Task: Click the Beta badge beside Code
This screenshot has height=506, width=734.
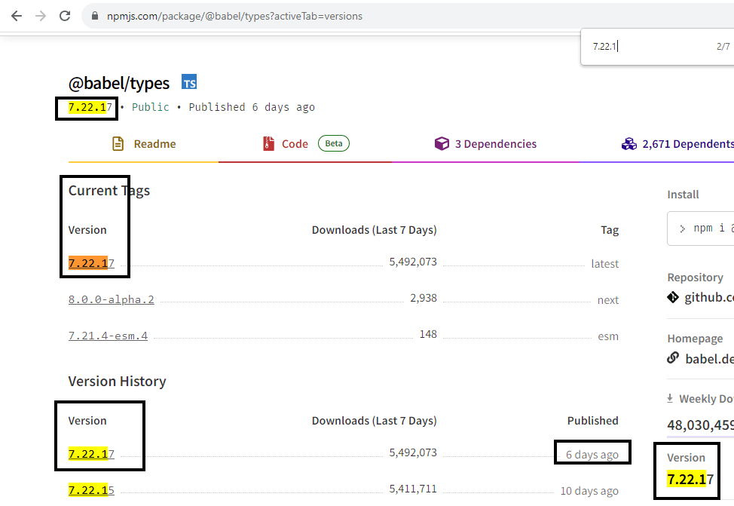Action: tap(334, 143)
